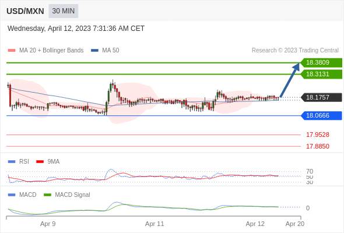Click the Apr 9 date axis label

click(48, 224)
